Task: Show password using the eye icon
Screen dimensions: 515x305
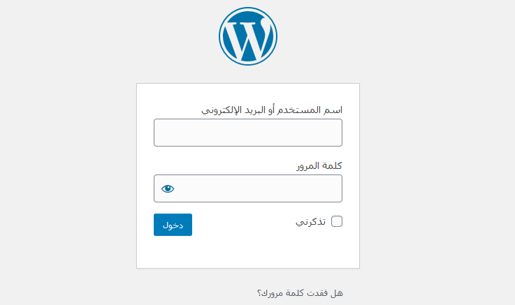Action: [168, 188]
